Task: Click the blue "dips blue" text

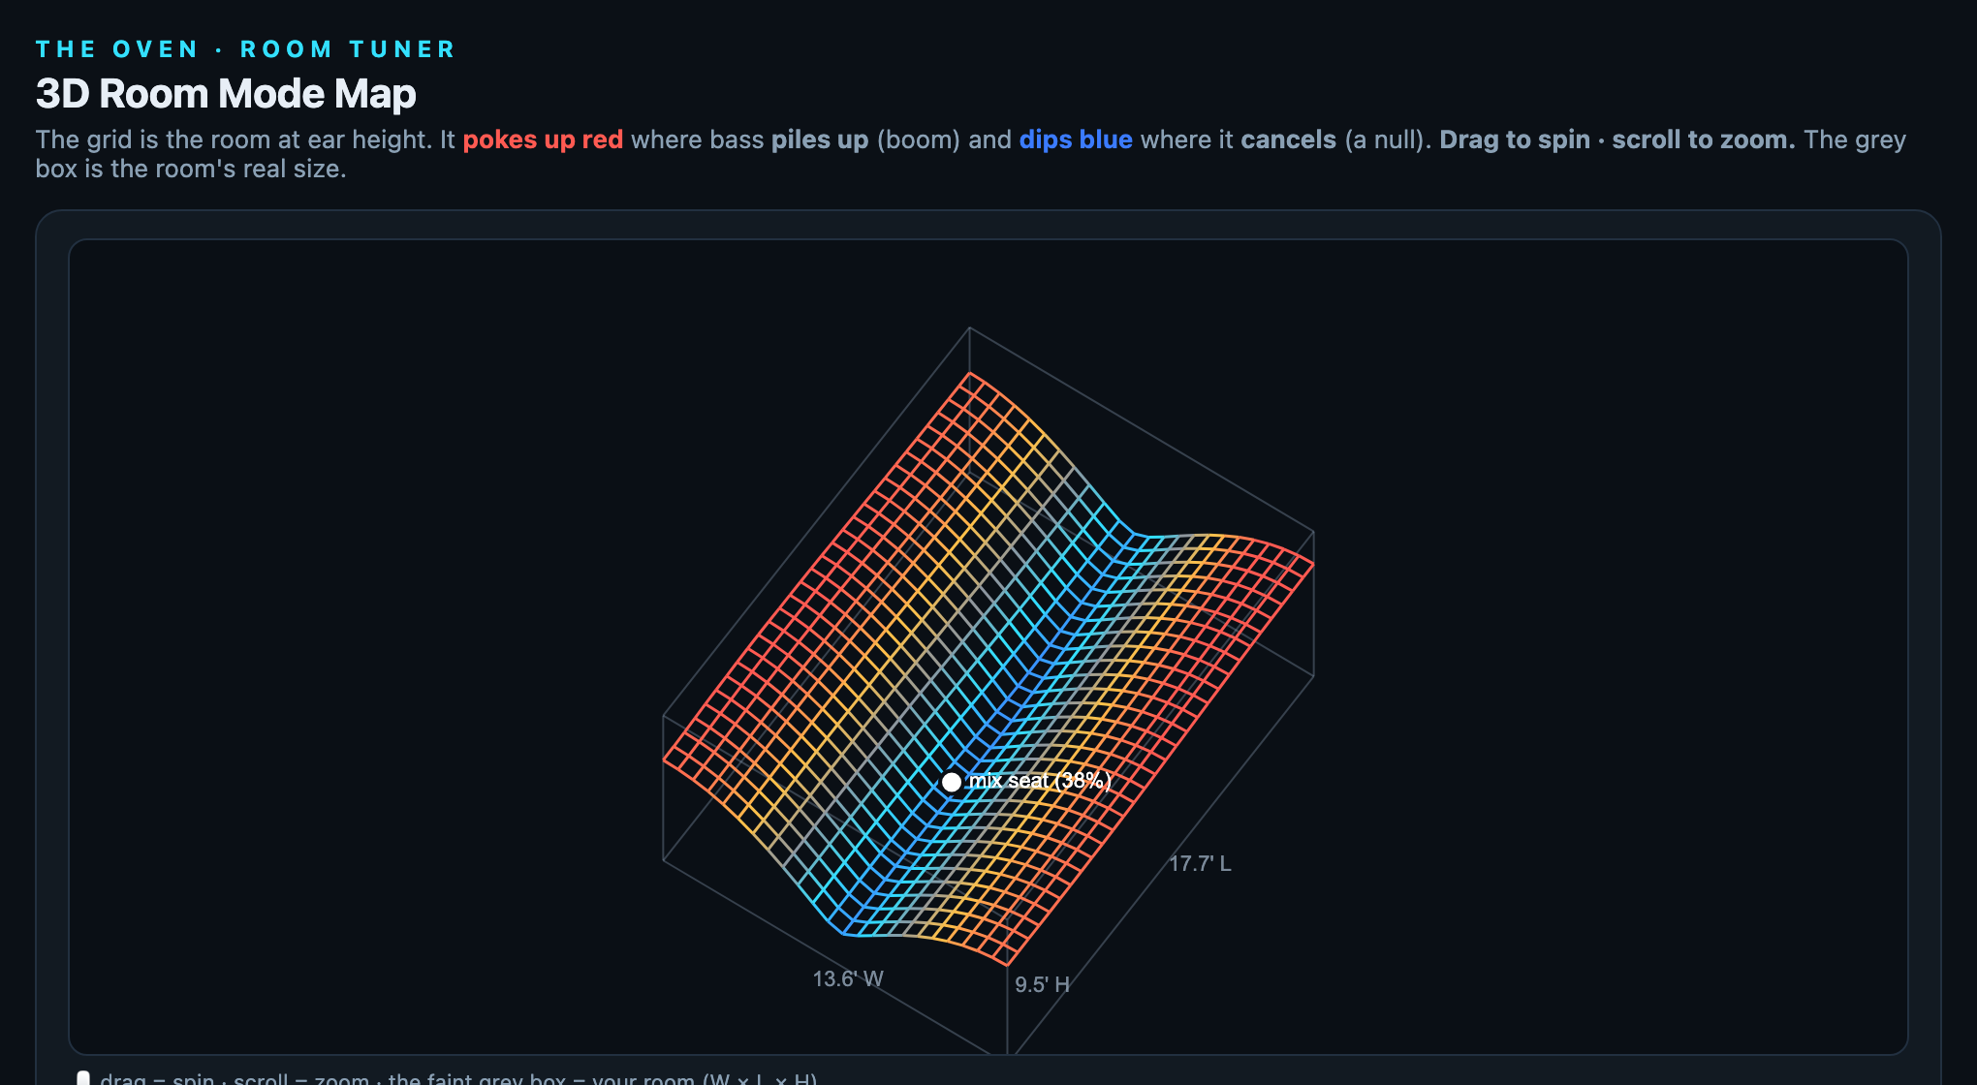Action: coord(1076,139)
